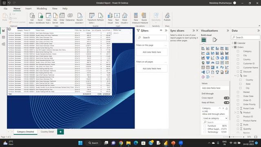The height and width of the screenshot is (147, 261).
Task: Toggle the Cross-report drill through switch
Action: pos(226,98)
